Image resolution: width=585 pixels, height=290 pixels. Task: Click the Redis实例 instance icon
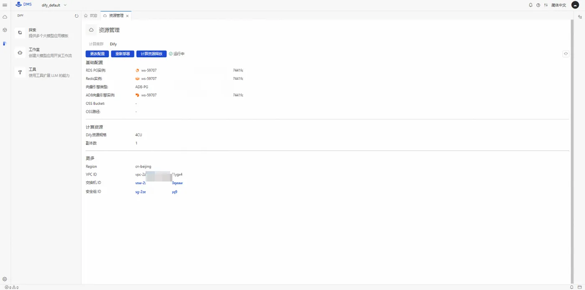click(x=137, y=79)
